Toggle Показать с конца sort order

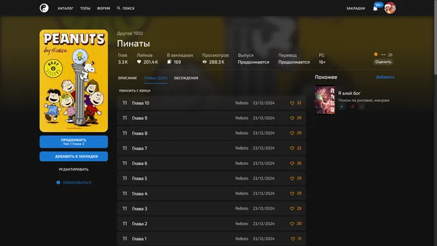pos(135,90)
